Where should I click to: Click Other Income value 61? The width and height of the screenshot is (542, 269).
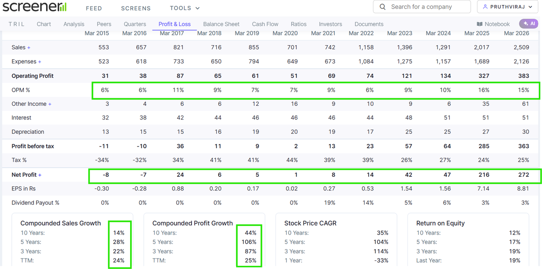[525, 104]
